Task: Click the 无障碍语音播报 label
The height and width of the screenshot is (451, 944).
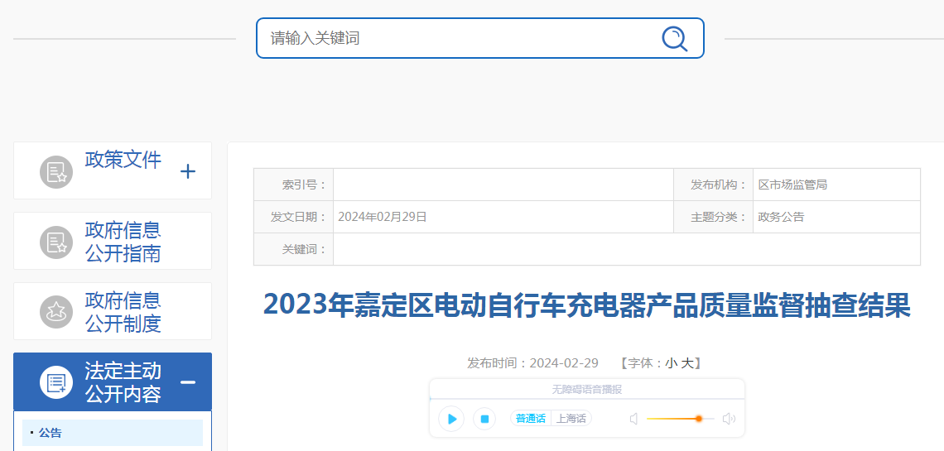Action: point(587,390)
